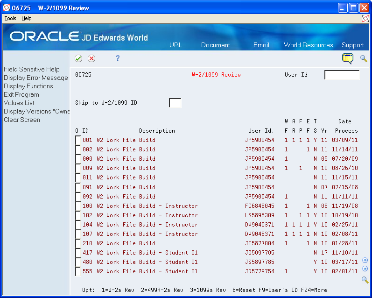This screenshot has height=298, width=372.
Task: Click the Skip to W-2/1099 ID field
Action: point(175,103)
